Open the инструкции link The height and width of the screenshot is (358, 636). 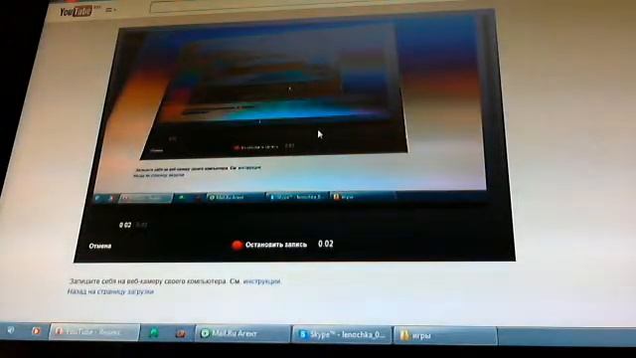pyautogui.click(x=261, y=280)
